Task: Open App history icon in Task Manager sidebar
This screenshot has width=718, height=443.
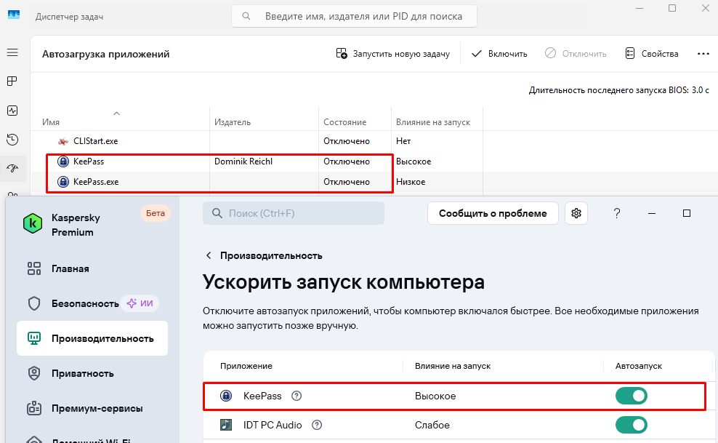Action: click(12, 139)
